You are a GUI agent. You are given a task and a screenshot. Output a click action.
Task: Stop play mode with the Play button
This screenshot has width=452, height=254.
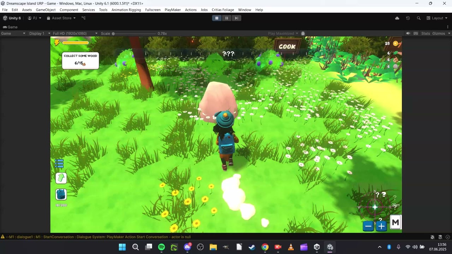point(217,18)
